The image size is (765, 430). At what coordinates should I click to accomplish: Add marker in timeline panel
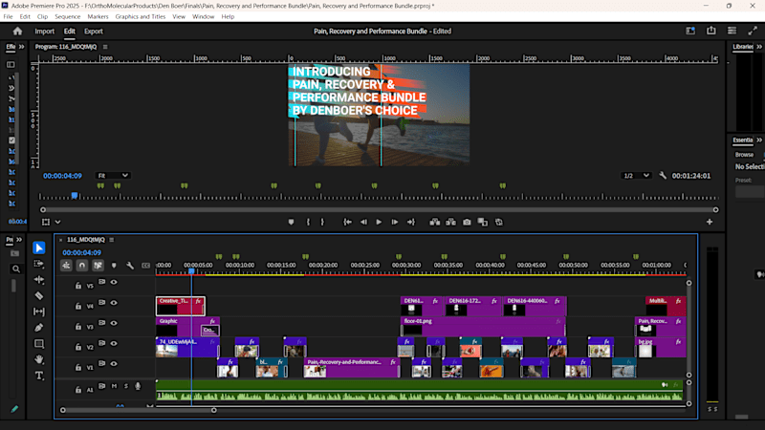point(114,266)
